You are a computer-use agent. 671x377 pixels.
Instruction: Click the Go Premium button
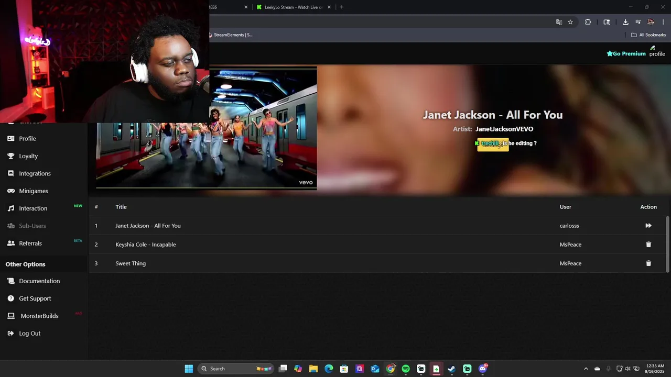click(x=626, y=53)
